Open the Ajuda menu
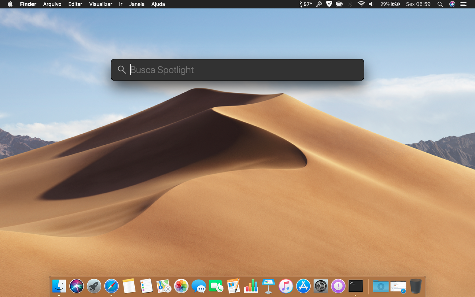 coord(158,4)
